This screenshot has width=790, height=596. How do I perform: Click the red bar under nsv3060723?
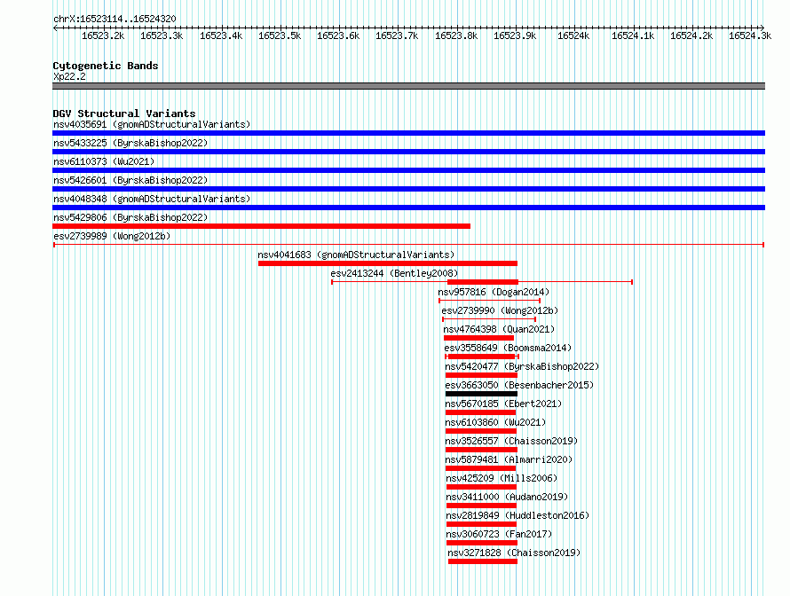pyautogui.click(x=482, y=543)
